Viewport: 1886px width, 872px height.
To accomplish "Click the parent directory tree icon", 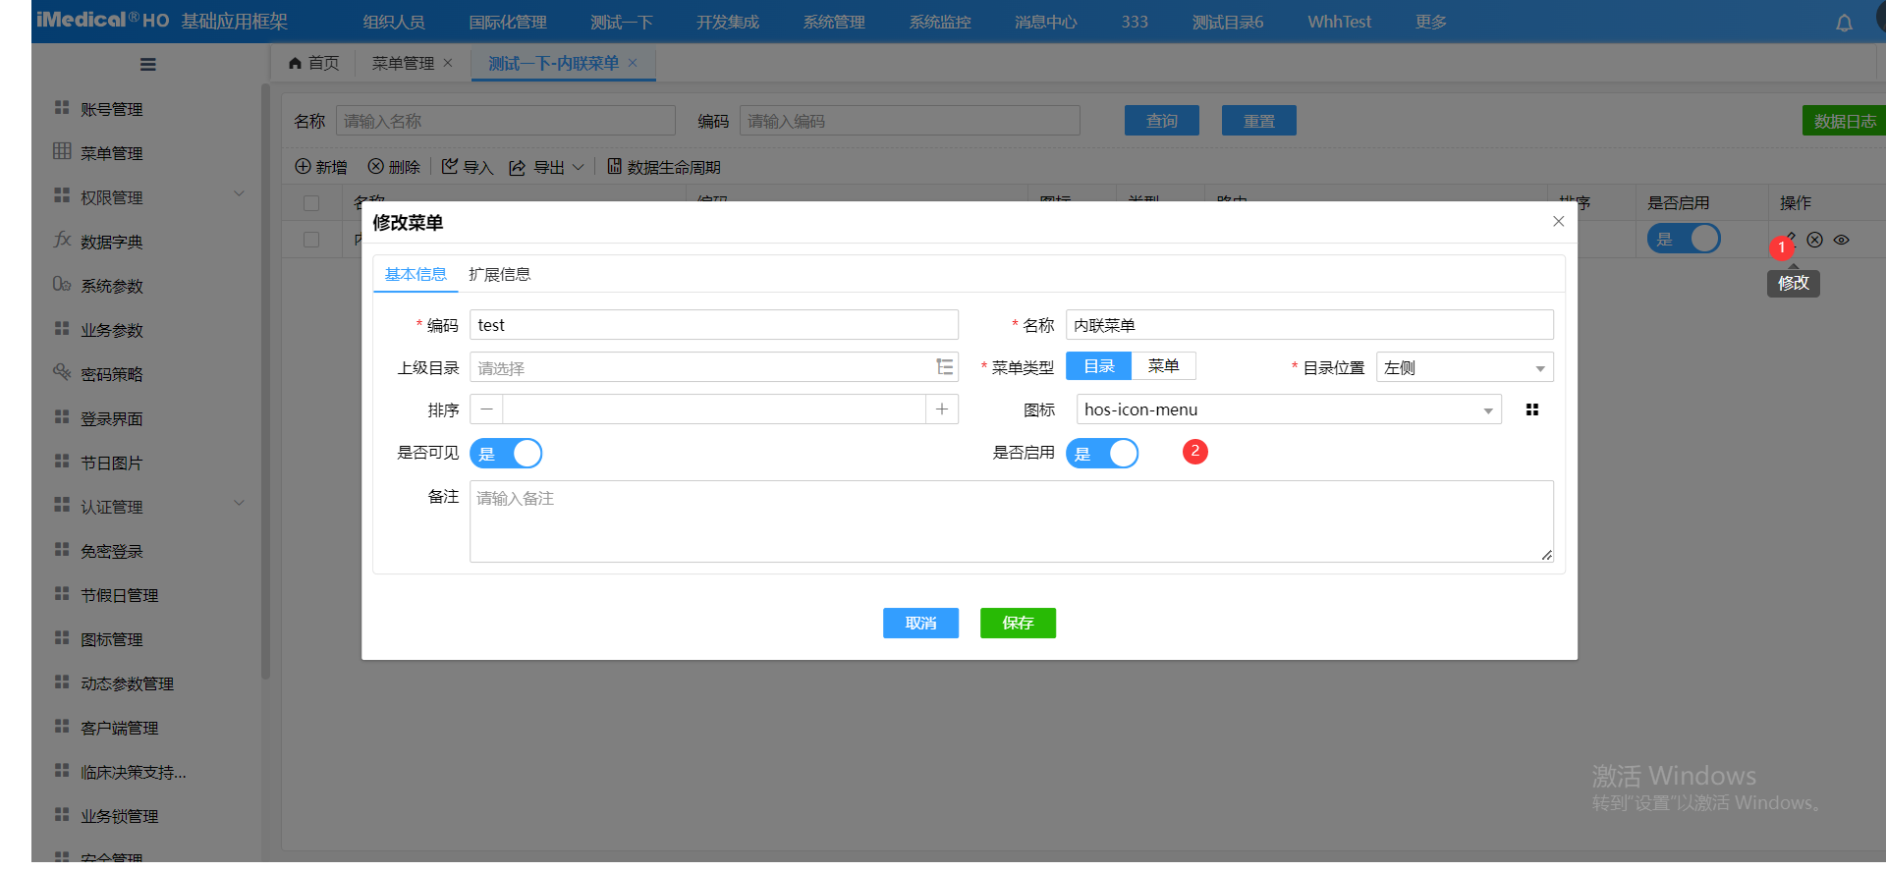I will click(944, 367).
